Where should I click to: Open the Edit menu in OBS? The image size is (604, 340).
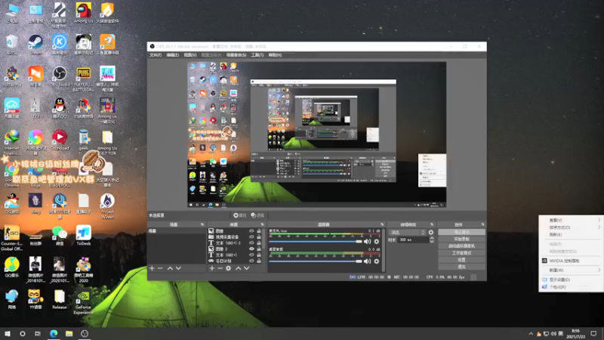click(172, 55)
